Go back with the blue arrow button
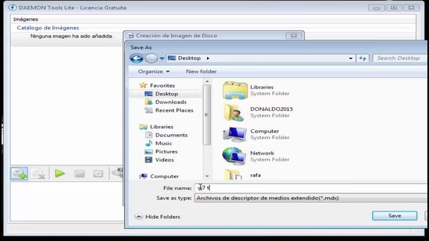The width and height of the screenshot is (429, 241). [137, 58]
